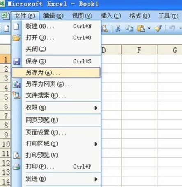Choose 网页预览(B) menu entry
This screenshot has width=182, height=187.
click(x=56, y=120)
